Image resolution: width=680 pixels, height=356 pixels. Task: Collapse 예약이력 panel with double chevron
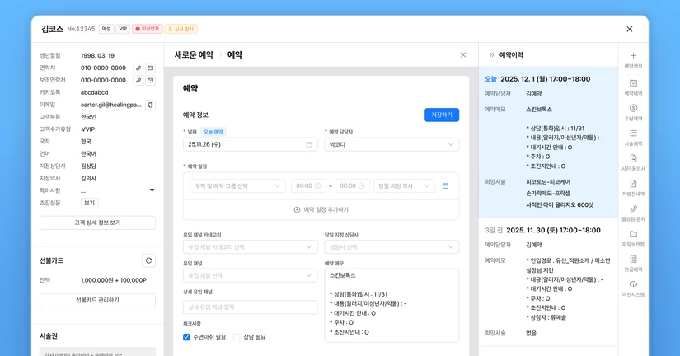pos(491,55)
